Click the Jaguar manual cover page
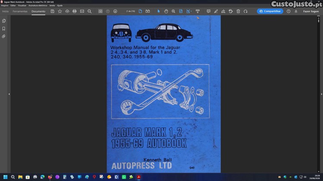 [x=164, y=94]
